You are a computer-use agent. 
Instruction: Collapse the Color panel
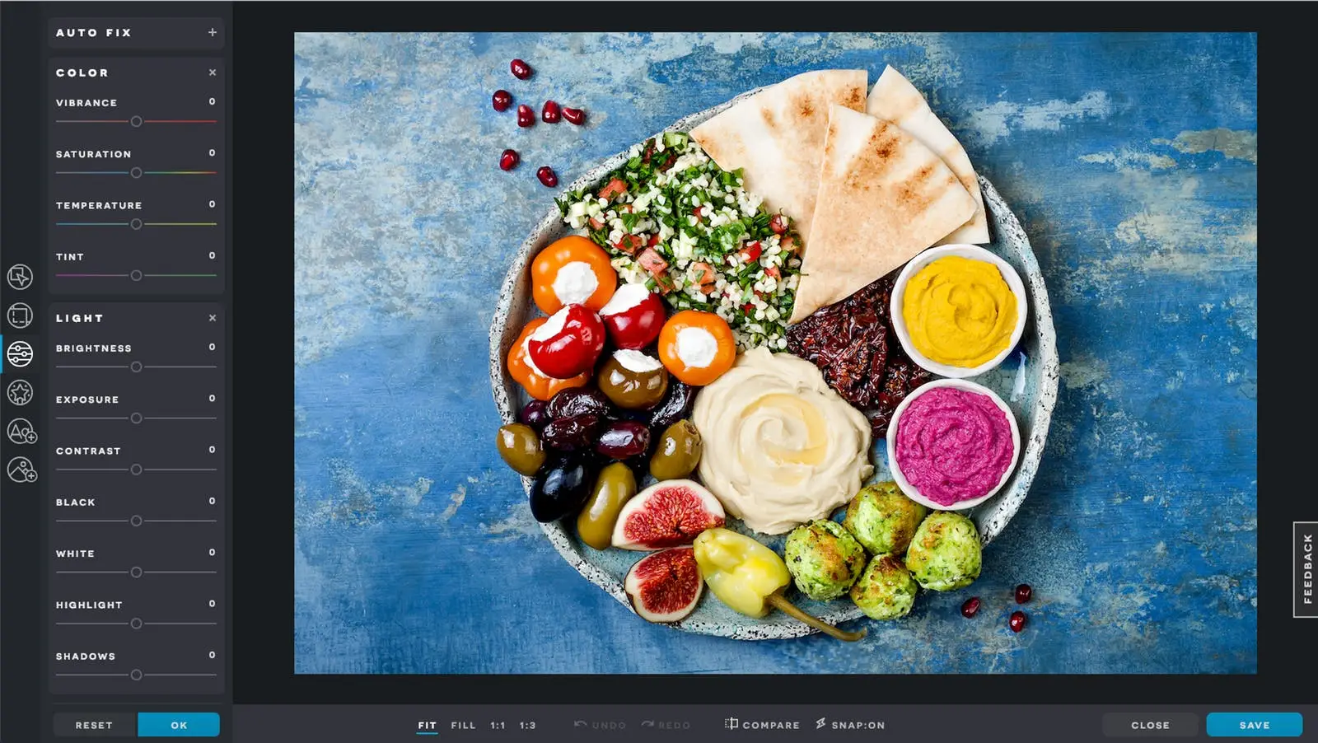pos(212,72)
